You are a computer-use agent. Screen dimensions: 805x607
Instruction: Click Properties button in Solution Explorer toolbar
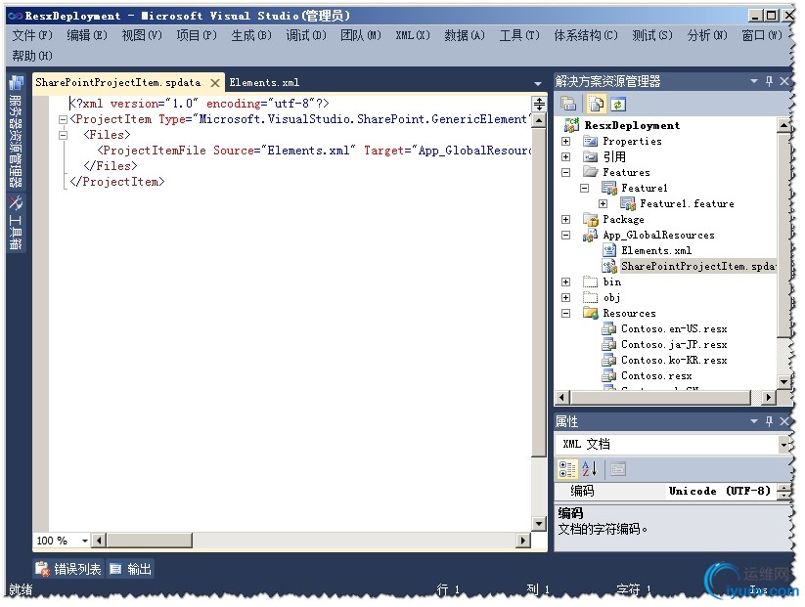tap(568, 105)
